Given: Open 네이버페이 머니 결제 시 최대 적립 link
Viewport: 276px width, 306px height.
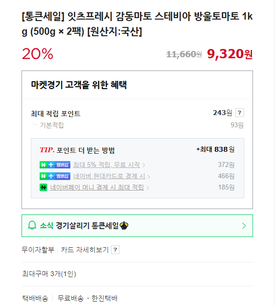Looking at the screenshot, I should click(x=97, y=188).
